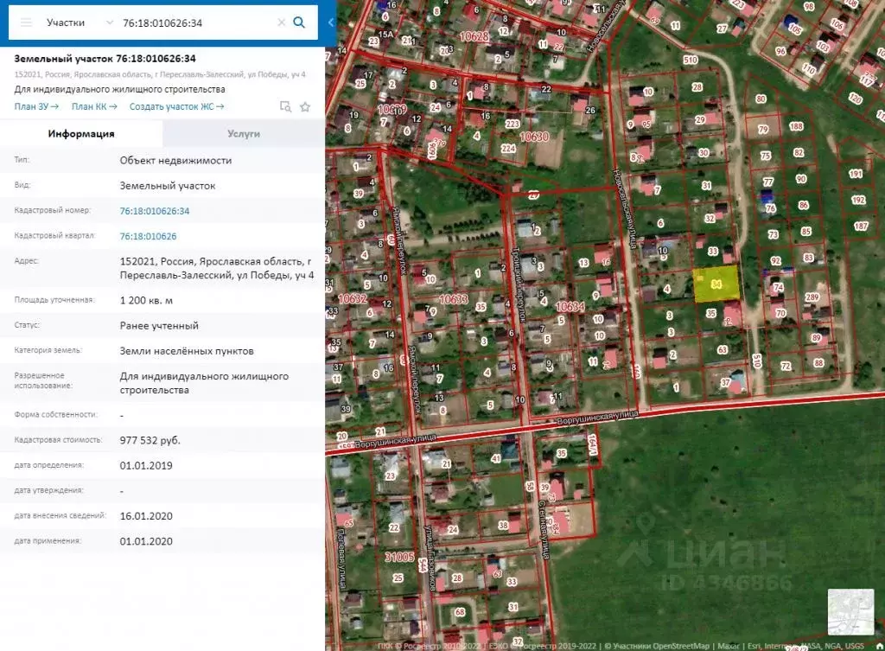Click quarter label 10628 on the map
The width and height of the screenshot is (885, 651).
tap(474, 36)
